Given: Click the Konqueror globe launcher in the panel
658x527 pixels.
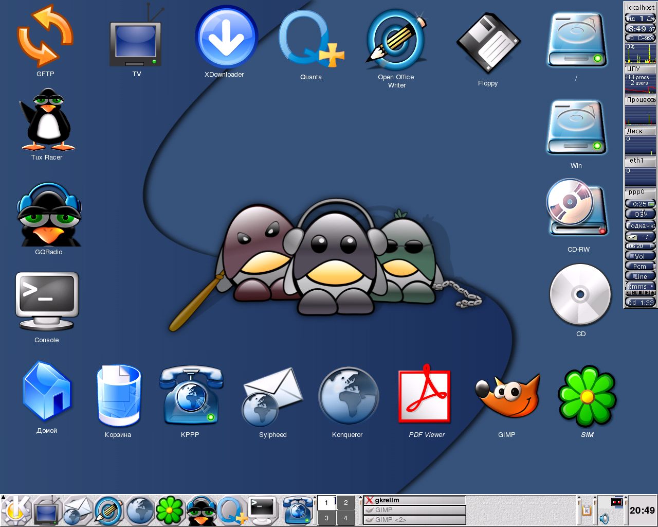Looking at the screenshot, I should (139, 511).
